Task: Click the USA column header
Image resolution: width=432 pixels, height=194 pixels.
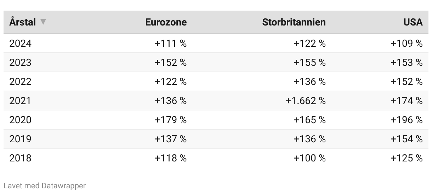Action: point(413,22)
